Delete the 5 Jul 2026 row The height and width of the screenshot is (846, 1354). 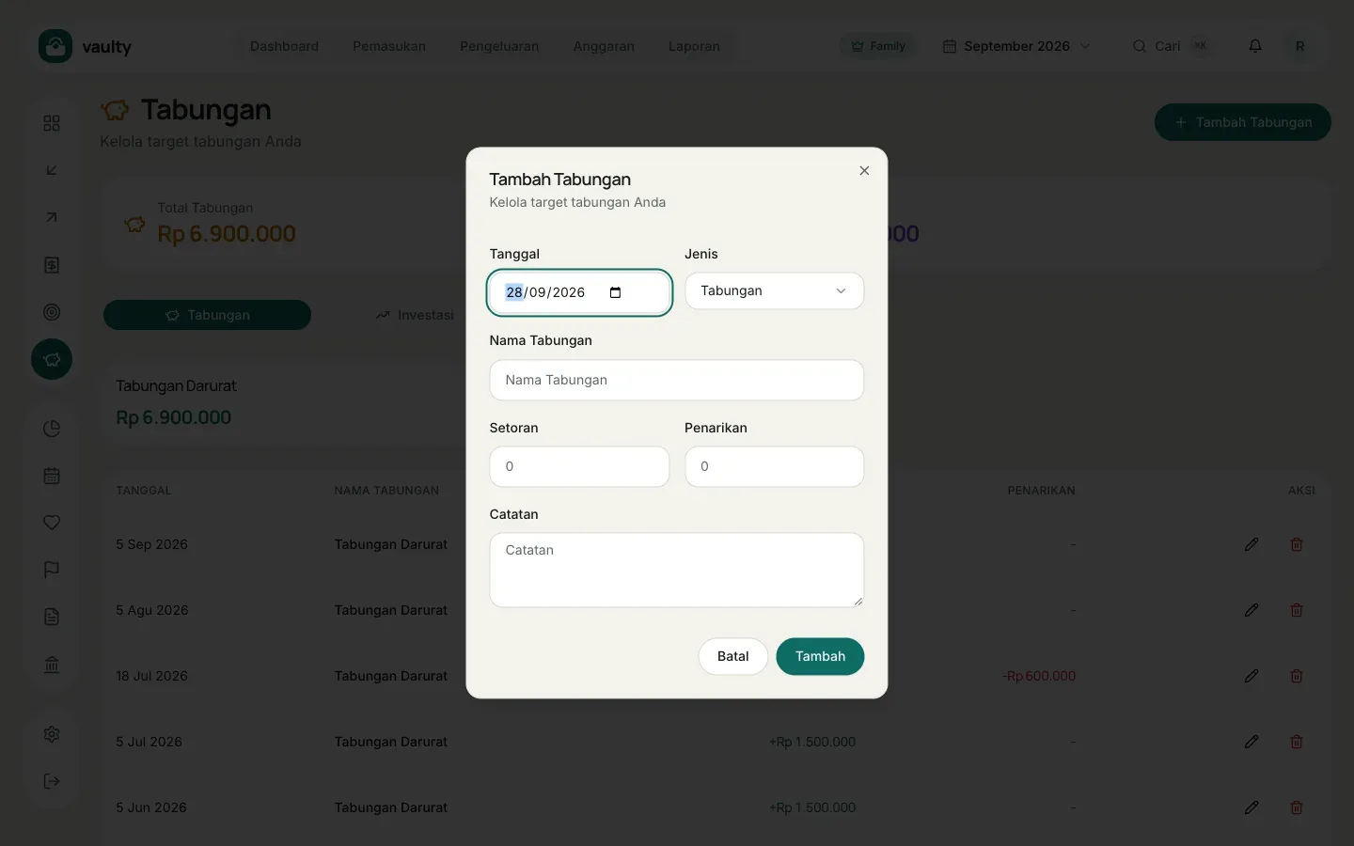click(1297, 742)
